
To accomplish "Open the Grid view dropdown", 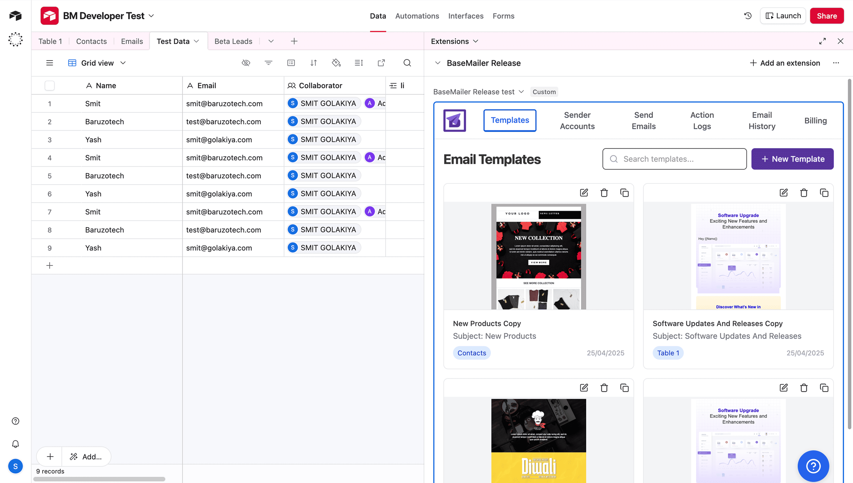I will click(x=123, y=63).
